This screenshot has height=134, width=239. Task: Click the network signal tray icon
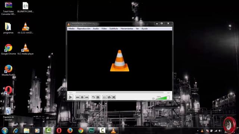click(216, 131)
